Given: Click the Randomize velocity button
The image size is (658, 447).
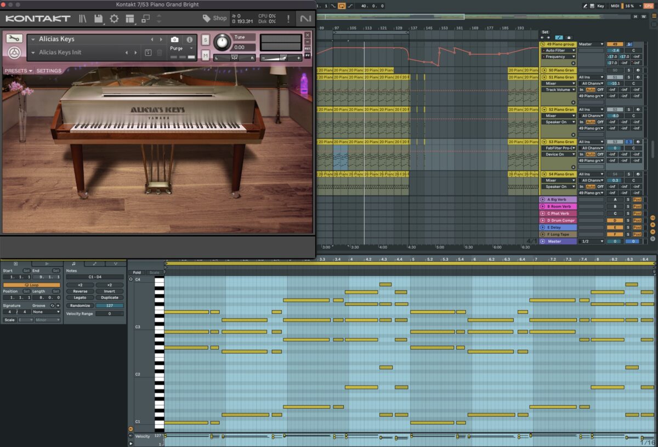Looking at the screenshot, I should click(80, 306).
